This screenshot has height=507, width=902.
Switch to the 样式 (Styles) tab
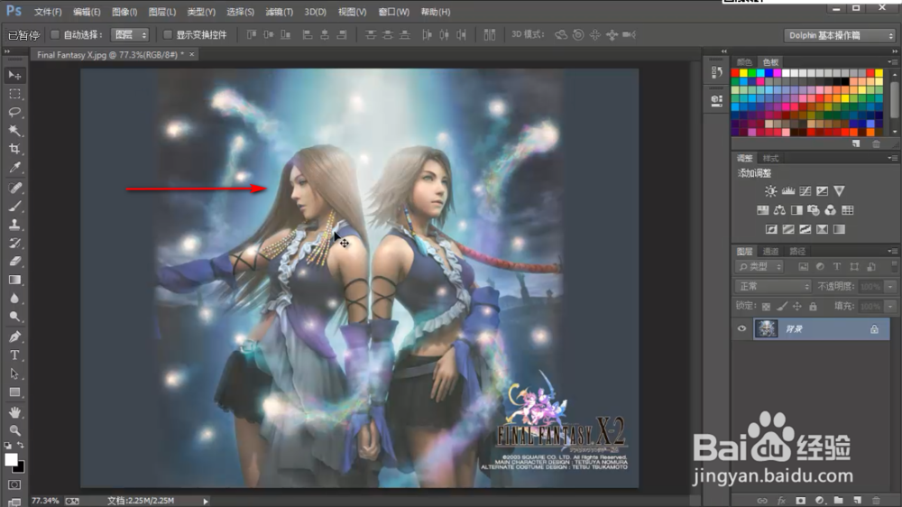tap(770, 158)
